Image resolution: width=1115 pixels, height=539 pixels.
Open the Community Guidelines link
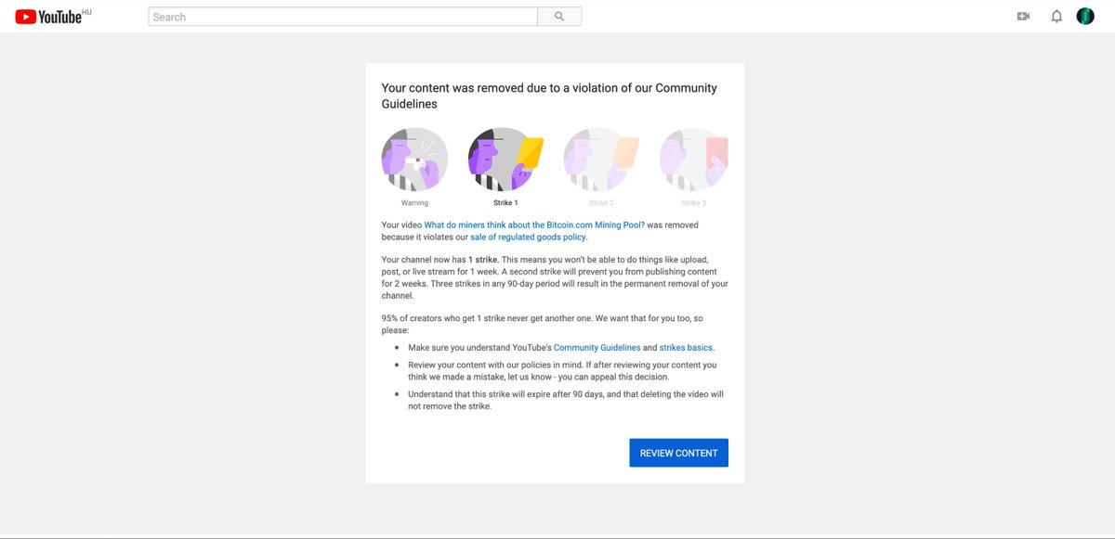[597, 348]
